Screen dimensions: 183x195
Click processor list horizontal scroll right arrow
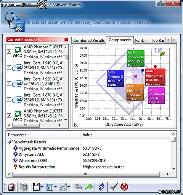tap(60, 125)
